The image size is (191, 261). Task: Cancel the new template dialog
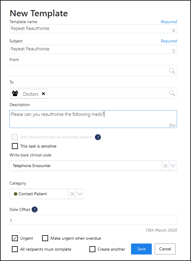coord(165,249)
